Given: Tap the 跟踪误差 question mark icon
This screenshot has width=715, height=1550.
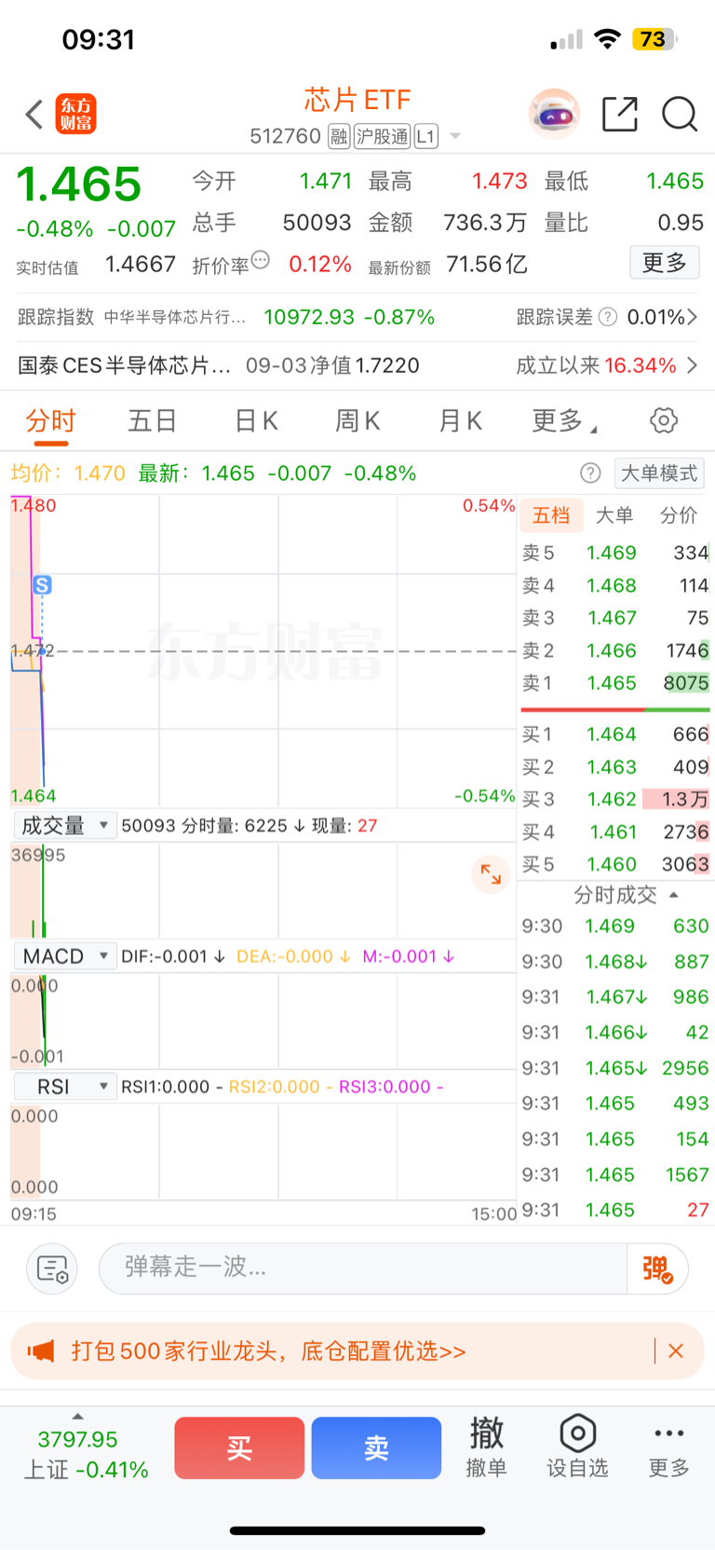Looking at the screenshot, I should (x=608, y=317).
